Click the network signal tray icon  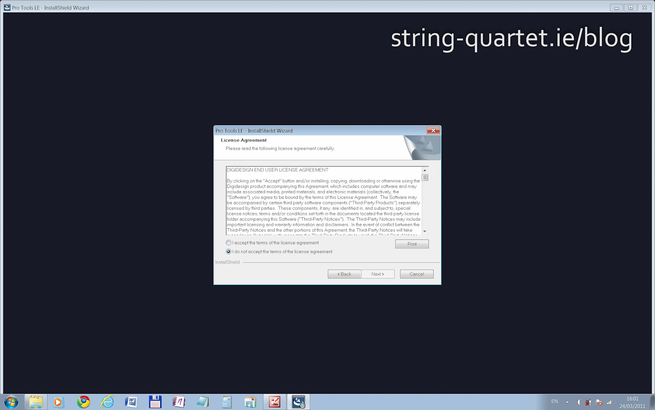tap(609, 402)
